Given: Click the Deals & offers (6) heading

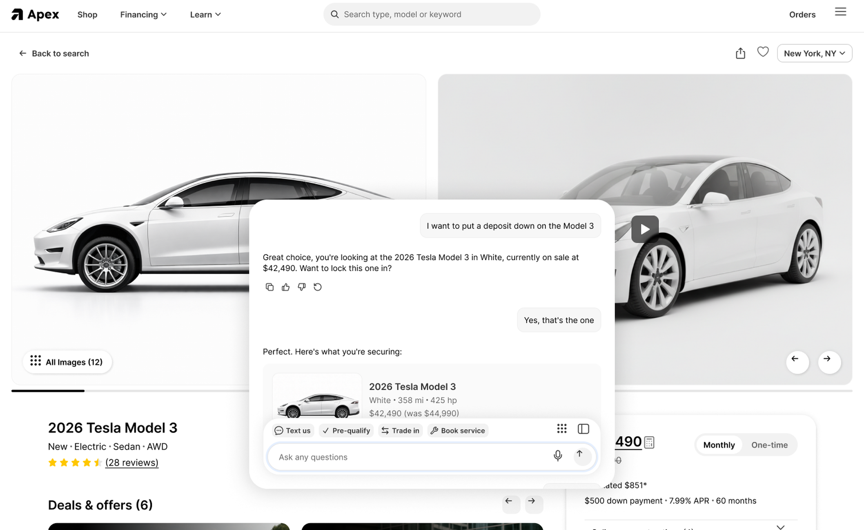Looking at the screenshot, I should point(100,505).
